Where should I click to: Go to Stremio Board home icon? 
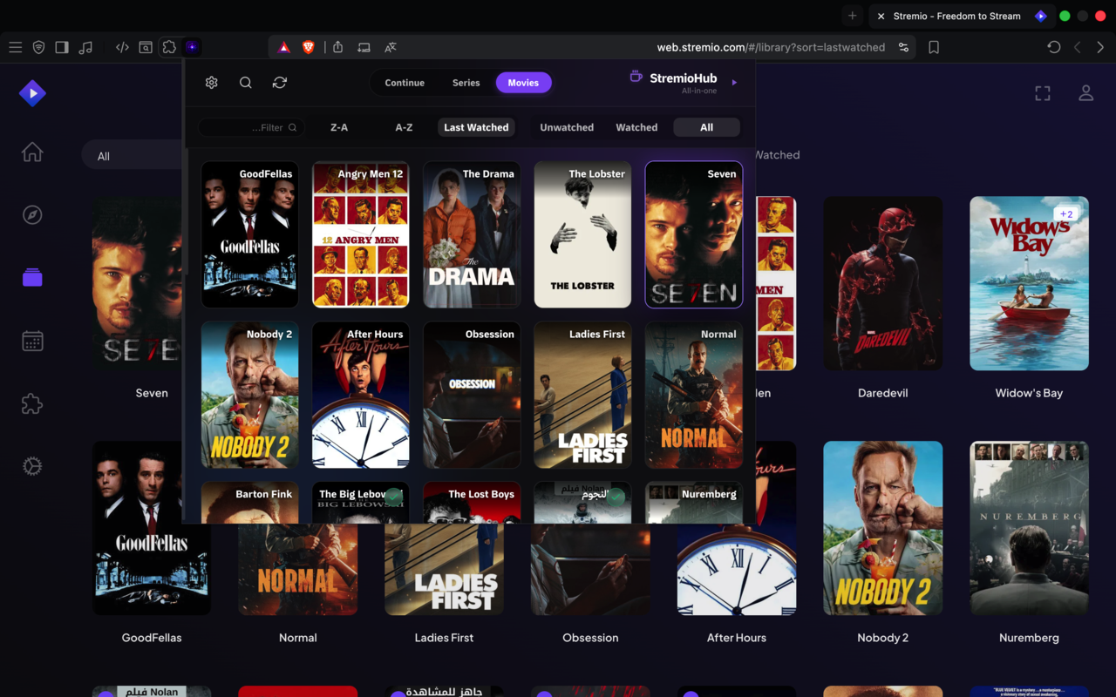(x=32, y=152)
